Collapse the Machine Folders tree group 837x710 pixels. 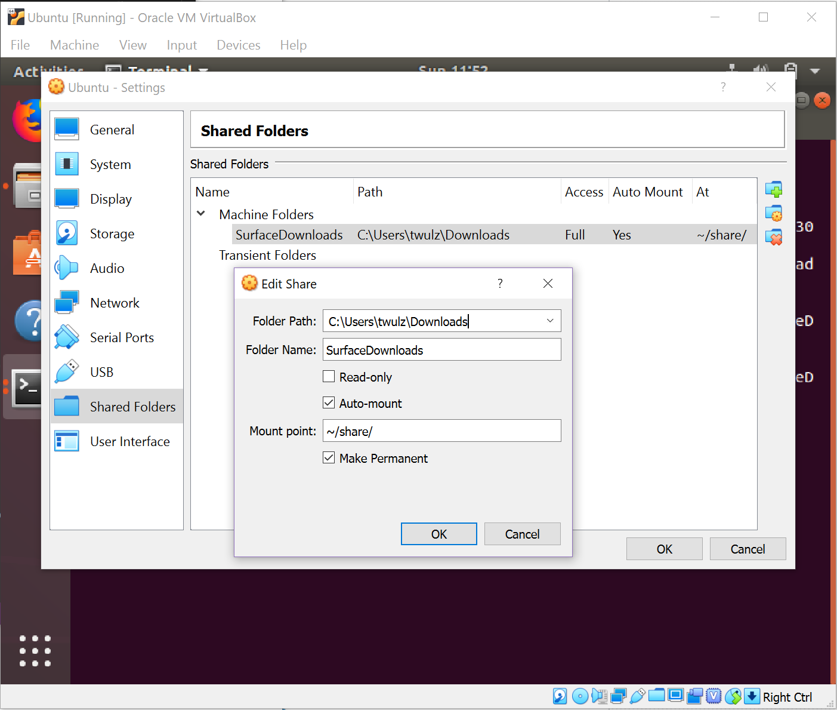[201, 213]
